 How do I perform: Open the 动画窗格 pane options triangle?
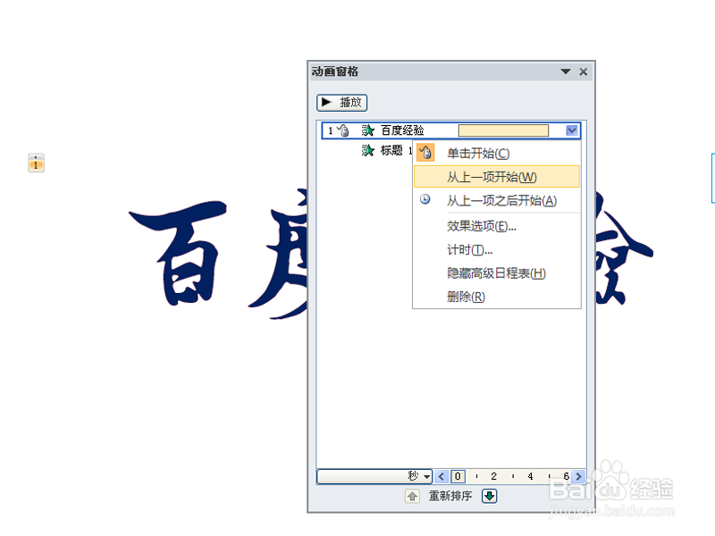tap(566, 71)
